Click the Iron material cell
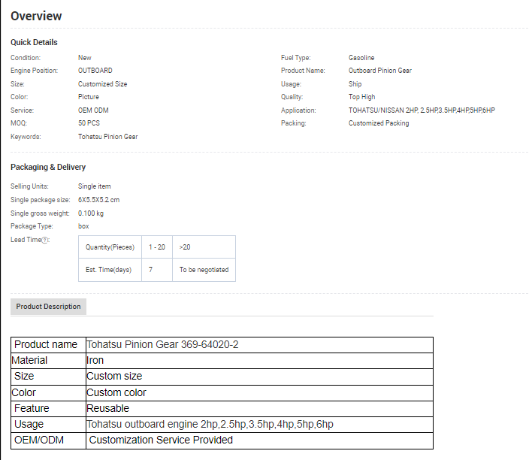 95,360
